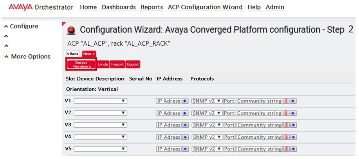
Task: Click the Detect Hardware button
Action: 81,64
